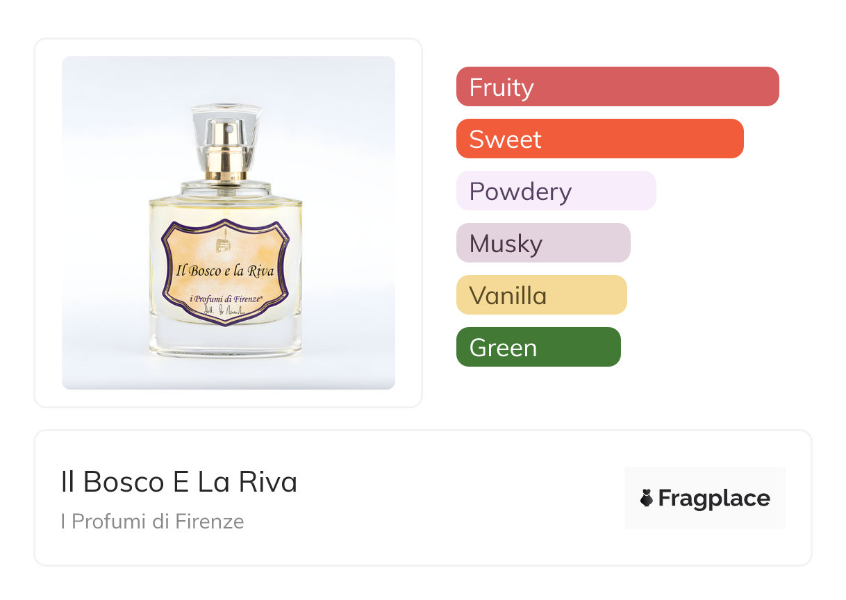Viewport: 846px width, 600px height.
Task: Select the Green accord bar
Action: 538,347
